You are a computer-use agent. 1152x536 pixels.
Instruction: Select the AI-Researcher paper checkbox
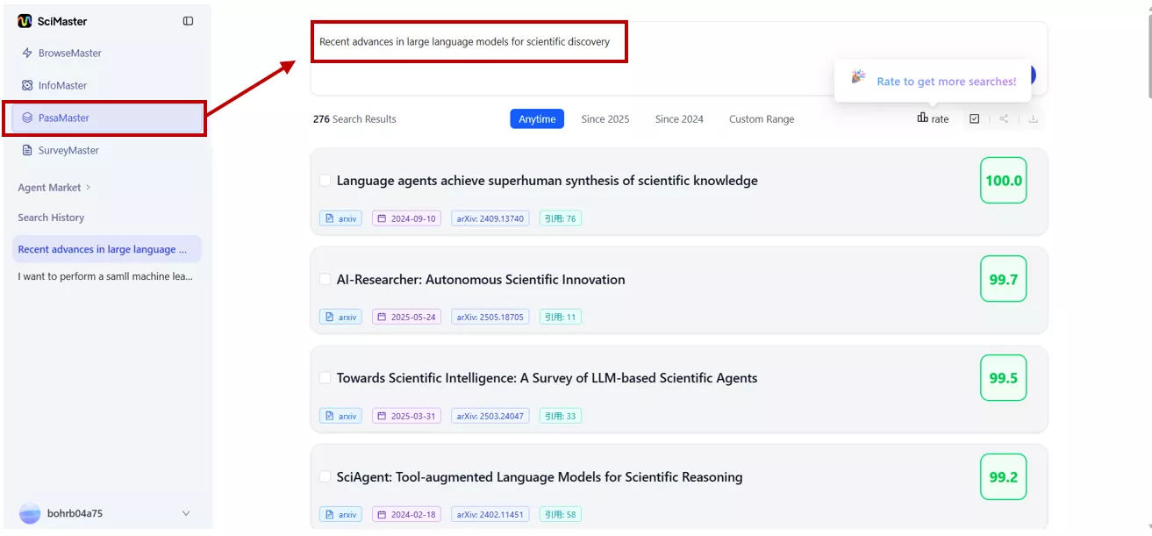click(x=325, y=279)
